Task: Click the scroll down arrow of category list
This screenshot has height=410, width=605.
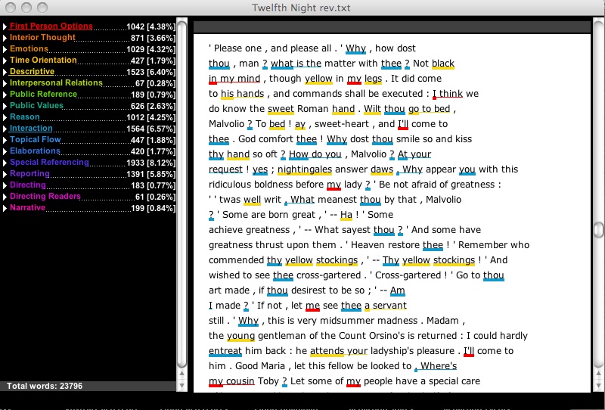Action: click(181, 386)
